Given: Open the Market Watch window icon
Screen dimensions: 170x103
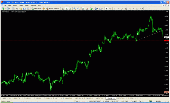Looking at the screenshot, I should (x=13, y=9).
